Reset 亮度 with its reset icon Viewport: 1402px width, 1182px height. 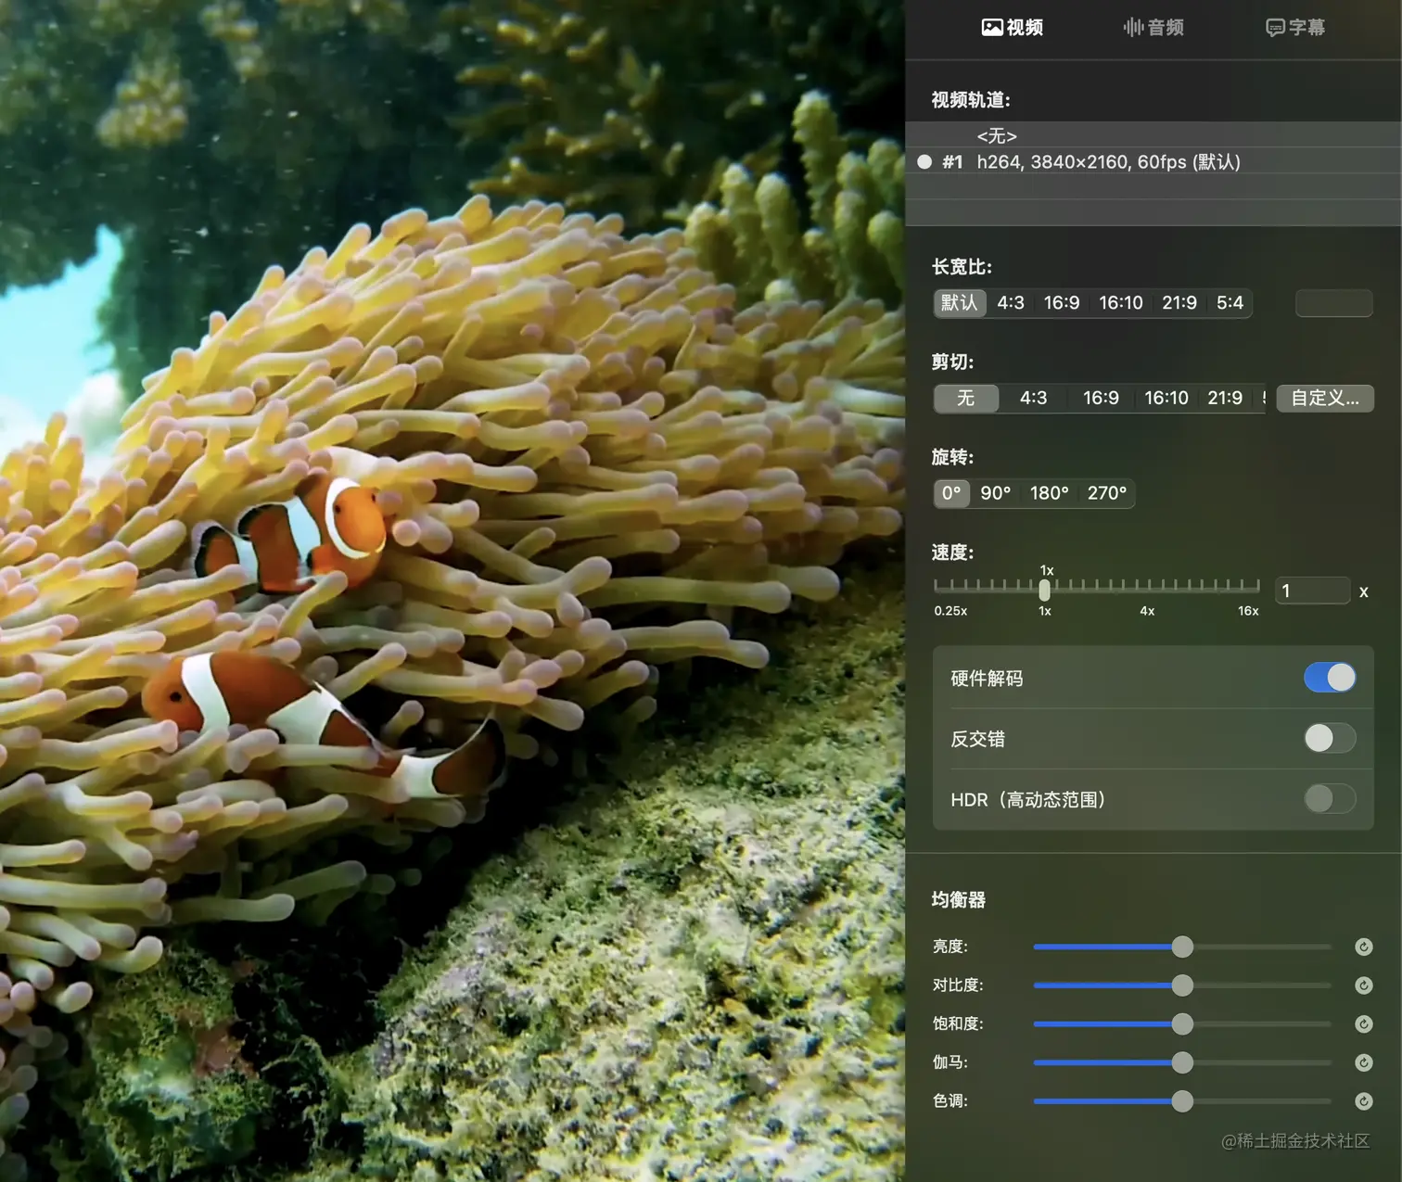tap(1363, 947)
